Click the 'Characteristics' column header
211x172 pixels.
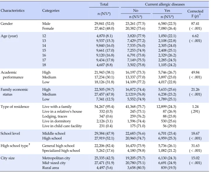pyautogui.click(x=13, y=11)
